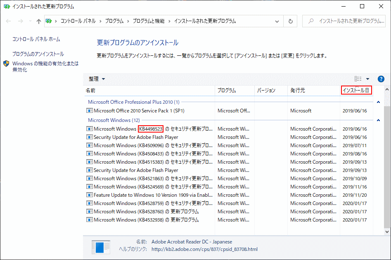Select プログラム breadcrumb
This screenshot has width=391, height=260.
pyautogui.click(x=114, y=21)
